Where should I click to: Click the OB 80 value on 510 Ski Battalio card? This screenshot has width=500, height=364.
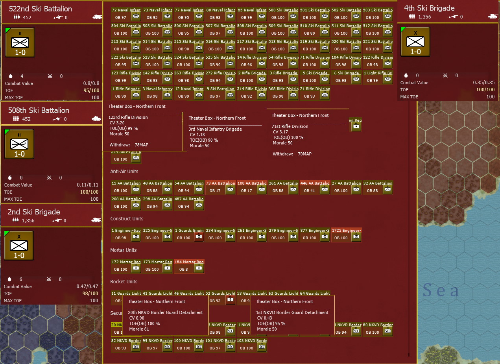pos(310,33)
